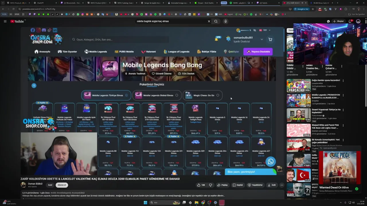Go to YouTube home via logo
Viewport: 367px width, 206px height.
(x=17, y=21)
